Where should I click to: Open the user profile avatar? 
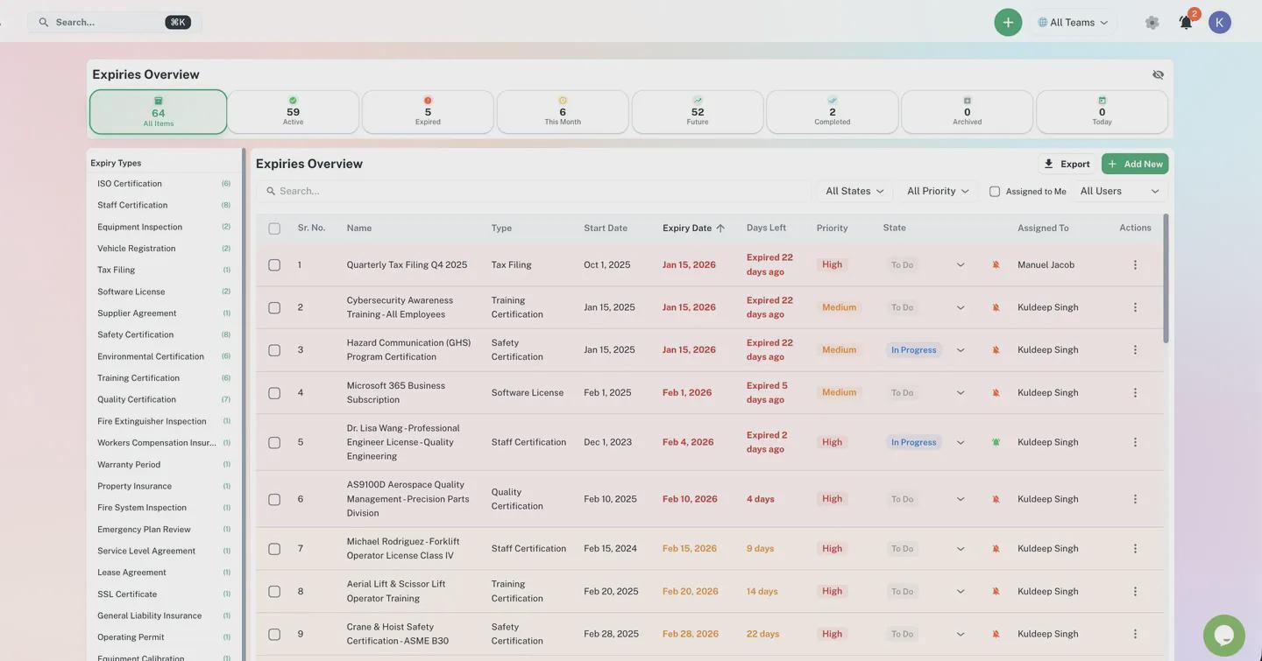pos(1220,23)
